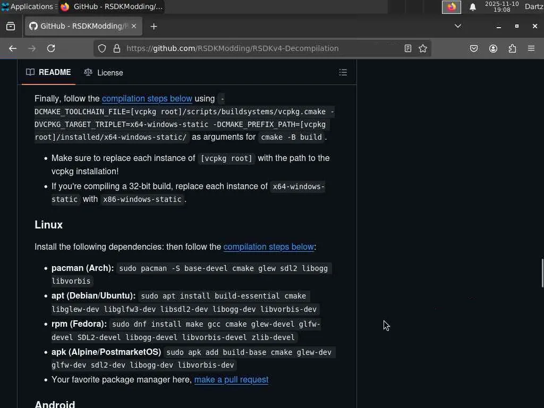The width and height of the screenshot is (544, 408).
Task: Follow the first compilation steps below link
Action: [147, 98]
